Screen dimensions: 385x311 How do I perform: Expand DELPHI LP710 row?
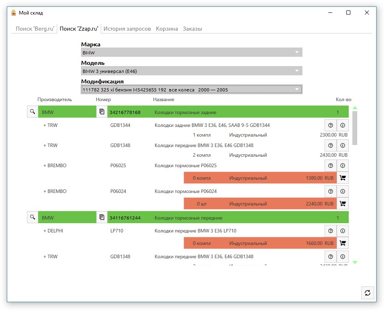point(45,231)
